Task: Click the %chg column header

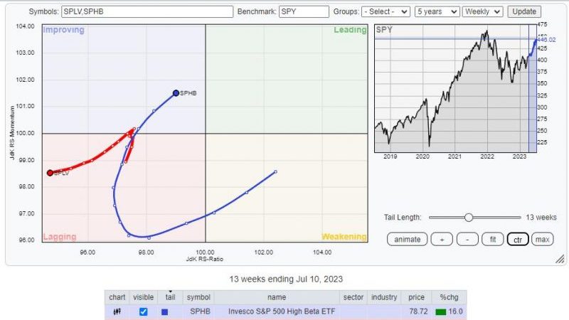Action: pyautogui.click(x=449, y=297)
